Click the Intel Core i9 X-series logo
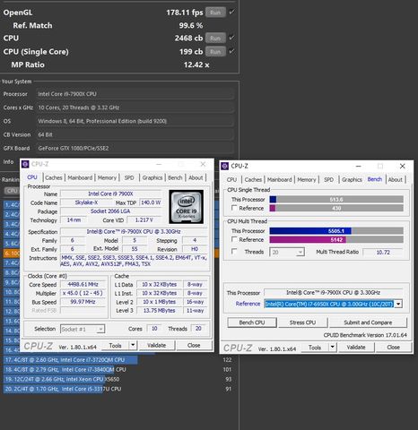This screenshot has width=418, height=430. click(187, 207)
